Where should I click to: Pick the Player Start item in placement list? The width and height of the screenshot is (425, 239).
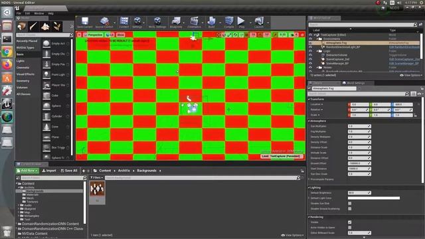click(x=56, y=85)
